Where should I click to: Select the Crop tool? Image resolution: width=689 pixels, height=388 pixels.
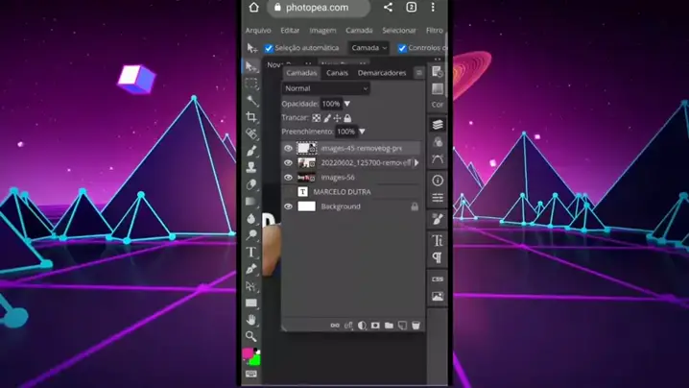[x=251, y=117]
